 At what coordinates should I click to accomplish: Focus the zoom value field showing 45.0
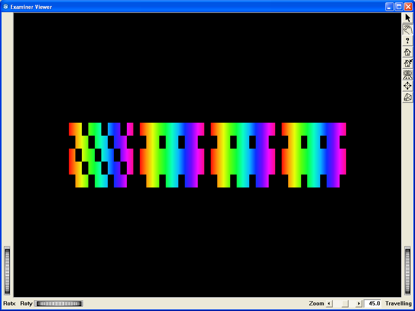pos(372,304)
